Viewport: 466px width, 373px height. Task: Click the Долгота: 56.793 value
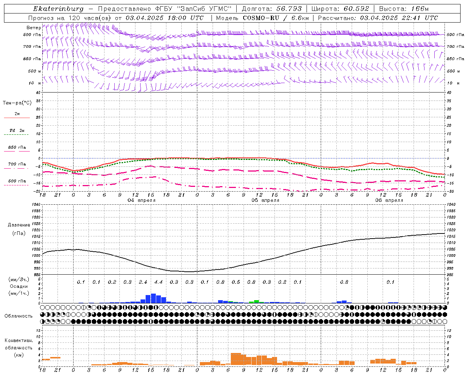272,9
